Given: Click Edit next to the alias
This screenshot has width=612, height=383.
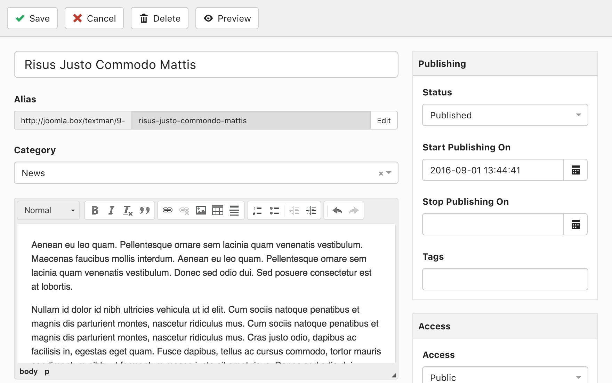Looking at the screenshot, I should 384,120.
